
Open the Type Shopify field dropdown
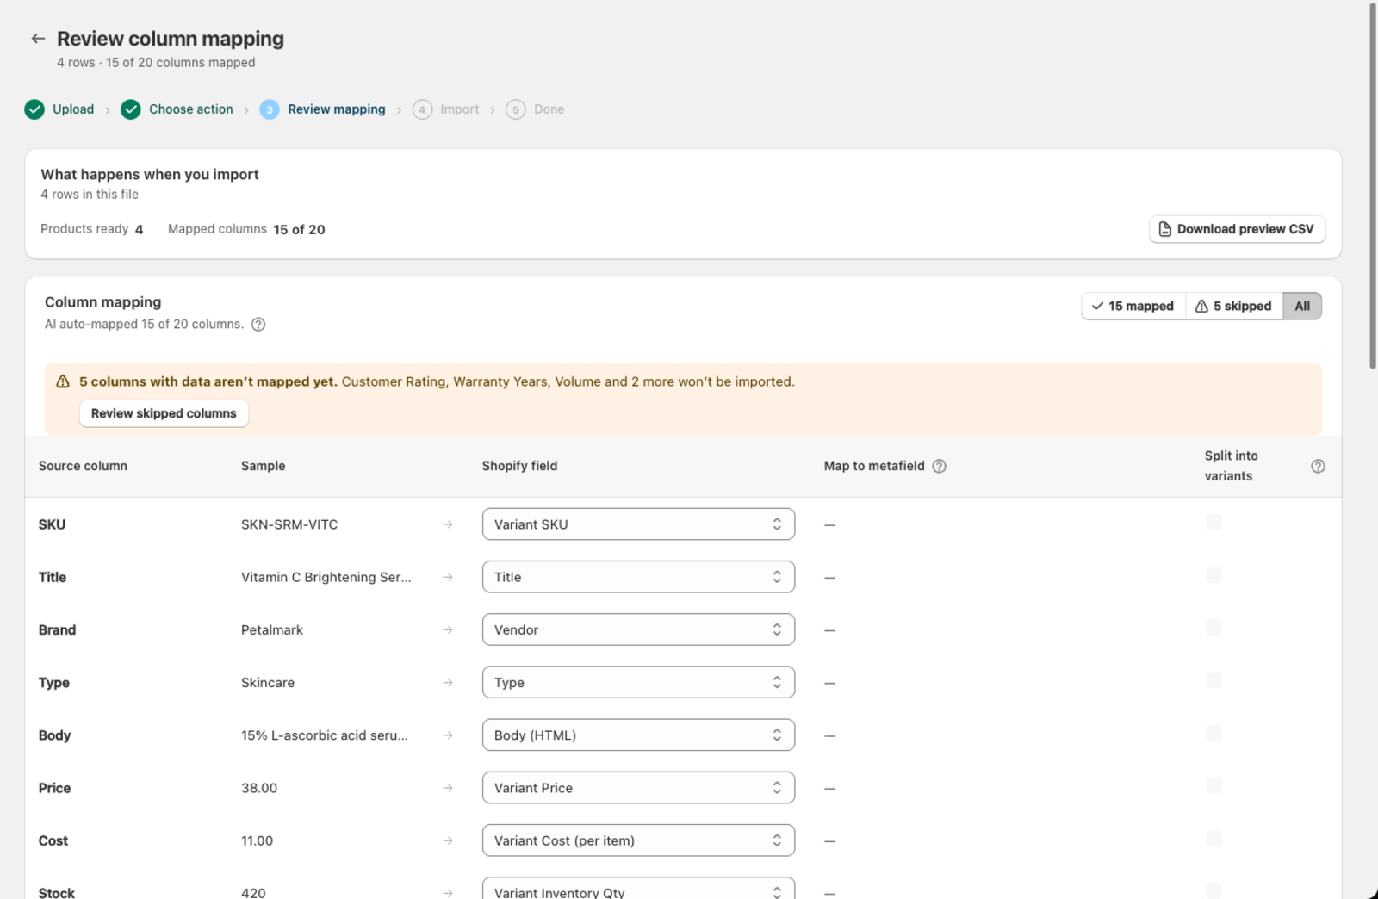[638, 682]
